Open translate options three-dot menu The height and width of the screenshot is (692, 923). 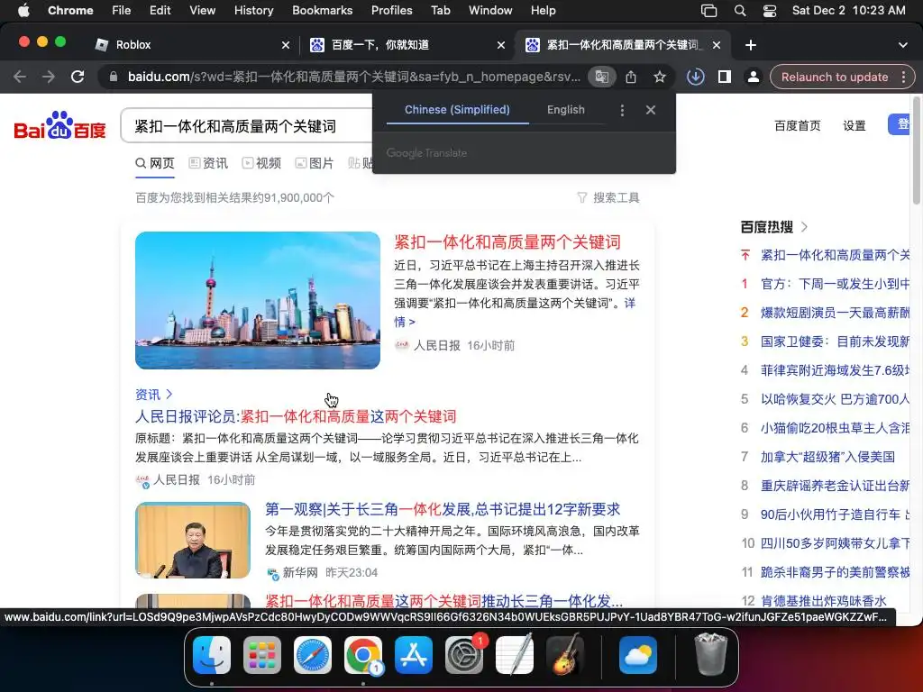click(x=622, y=110)
